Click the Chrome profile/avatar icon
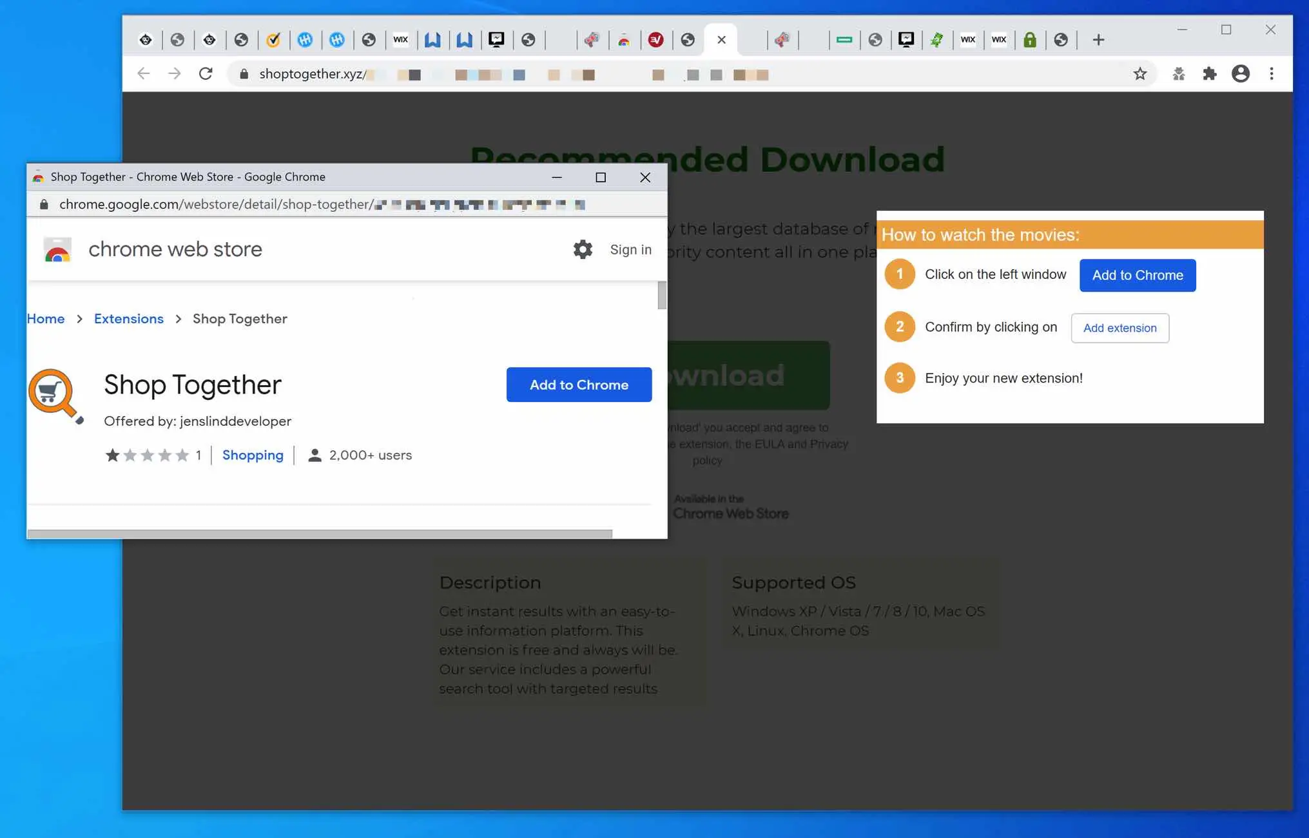Screen dimensions: 1309x838 [1240, 73]
